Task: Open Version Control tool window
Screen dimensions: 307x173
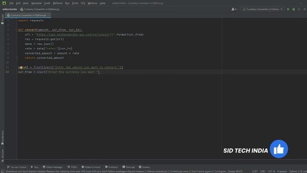Action: click(17, 167)
